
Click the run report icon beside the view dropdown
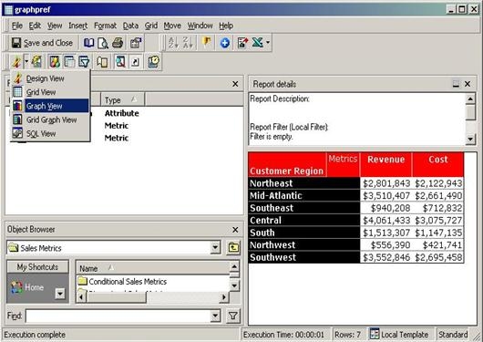[x=36, y=62]
